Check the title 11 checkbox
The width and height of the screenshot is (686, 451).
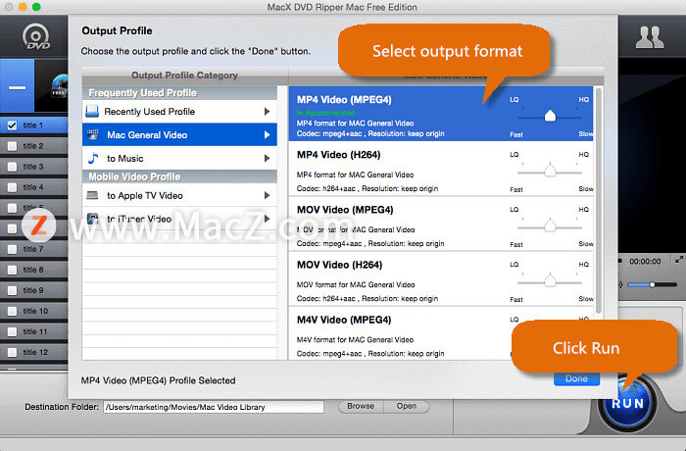12,331
